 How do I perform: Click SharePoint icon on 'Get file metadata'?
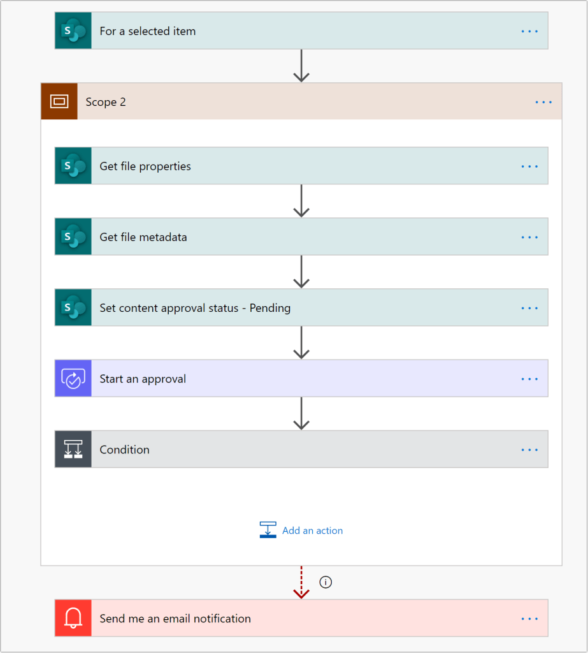[73, 237]
